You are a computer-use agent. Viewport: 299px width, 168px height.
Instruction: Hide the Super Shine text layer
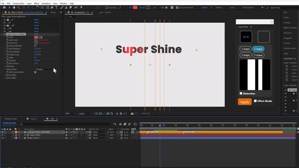[2, 135]
